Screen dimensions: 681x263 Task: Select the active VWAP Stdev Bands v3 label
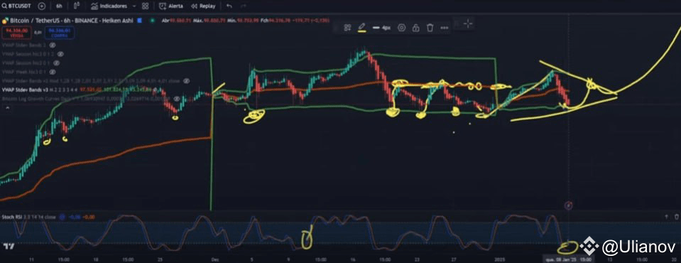pos(25,90)
